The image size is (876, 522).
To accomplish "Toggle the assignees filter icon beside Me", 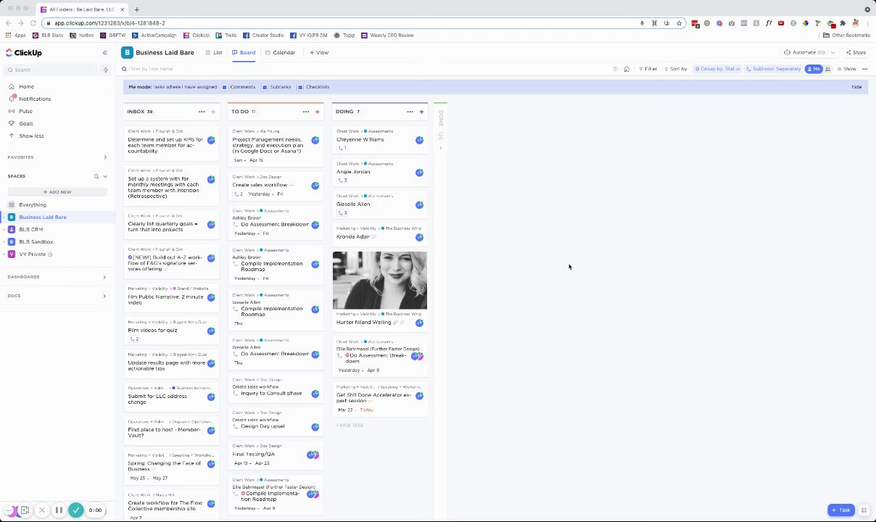I will (827, 69).
